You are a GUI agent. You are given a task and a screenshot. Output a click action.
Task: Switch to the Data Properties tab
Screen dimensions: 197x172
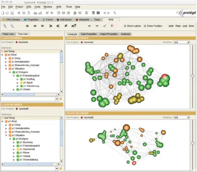point(88,34)
